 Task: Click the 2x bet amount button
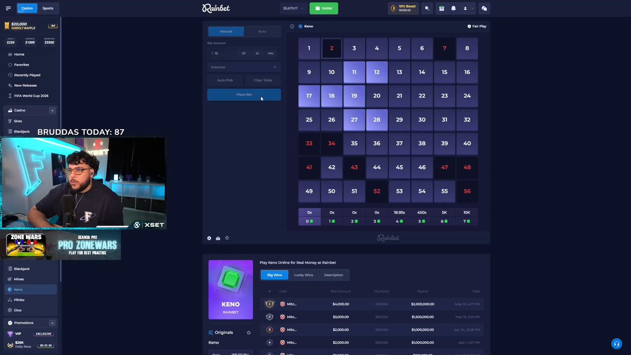[257, 53]
